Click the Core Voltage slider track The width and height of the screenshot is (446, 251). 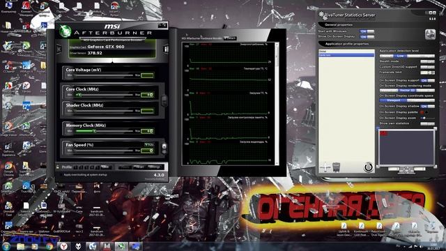click(104, 75)
